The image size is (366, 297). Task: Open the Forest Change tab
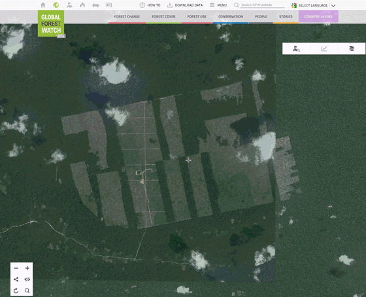pyautogui.click(x=127, y=16)
